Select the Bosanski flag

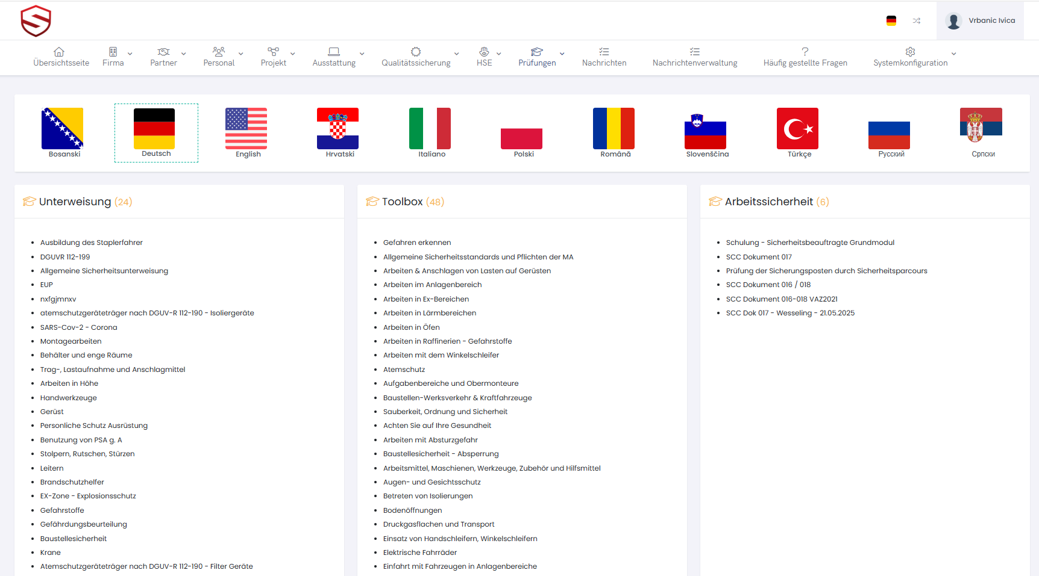point(63,129)
